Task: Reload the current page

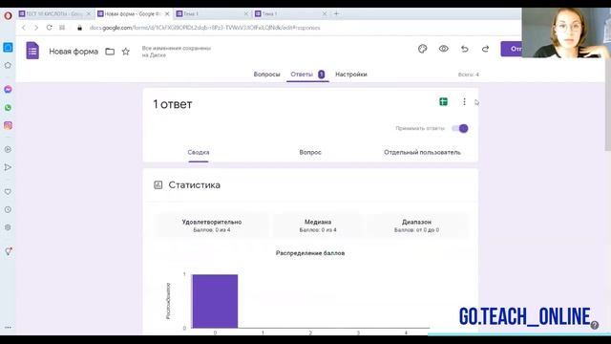Action: pyautogui.click(x=49, y=28)
